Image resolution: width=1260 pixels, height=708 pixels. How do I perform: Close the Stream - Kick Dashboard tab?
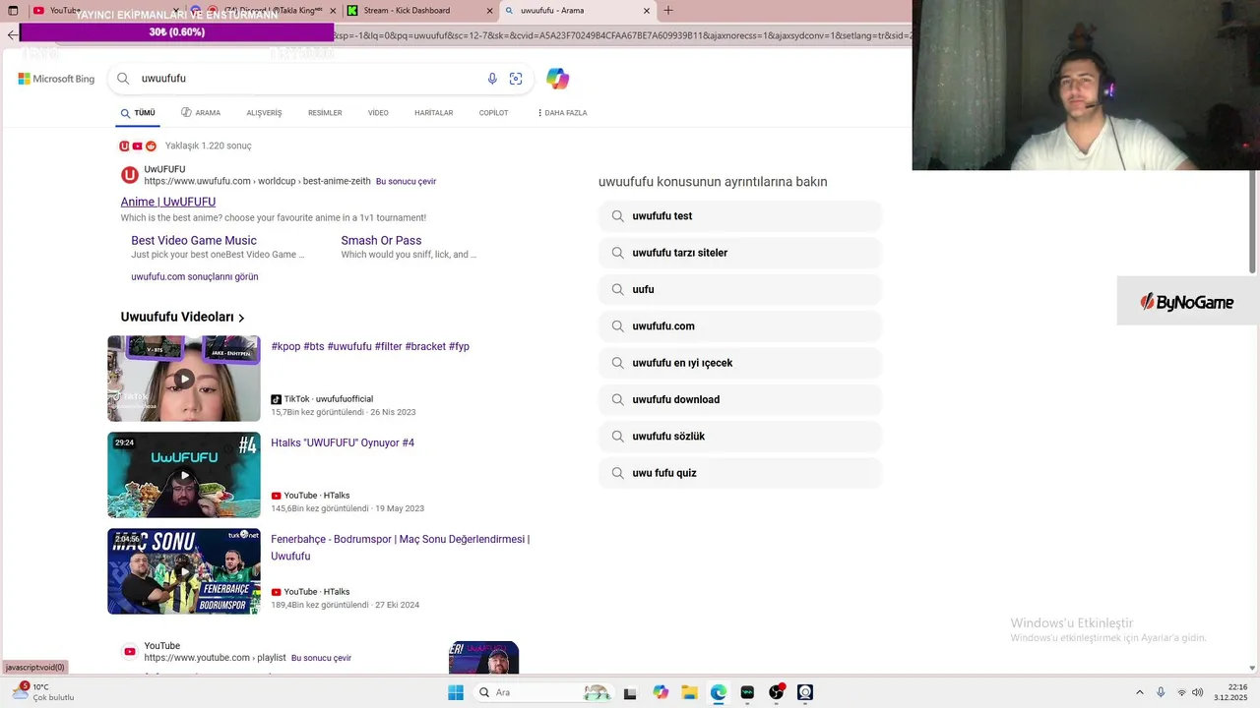pyautogui.click(x=490, y=11)
